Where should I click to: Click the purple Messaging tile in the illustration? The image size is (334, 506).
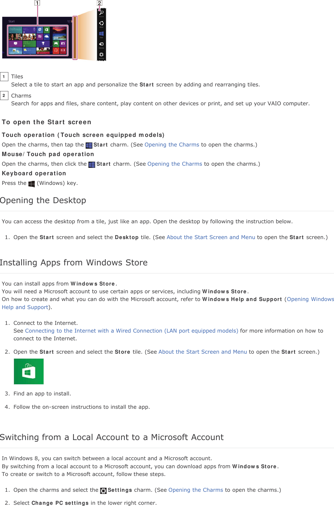[15, 44]
